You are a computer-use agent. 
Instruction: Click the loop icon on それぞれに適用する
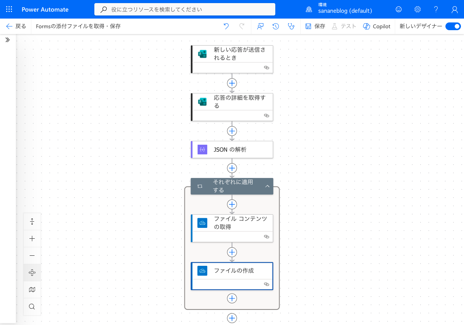click(x=200, y=186)
